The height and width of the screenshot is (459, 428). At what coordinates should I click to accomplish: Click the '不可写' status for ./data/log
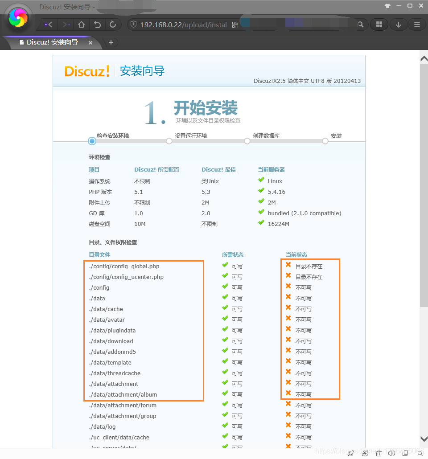point(303,426)
